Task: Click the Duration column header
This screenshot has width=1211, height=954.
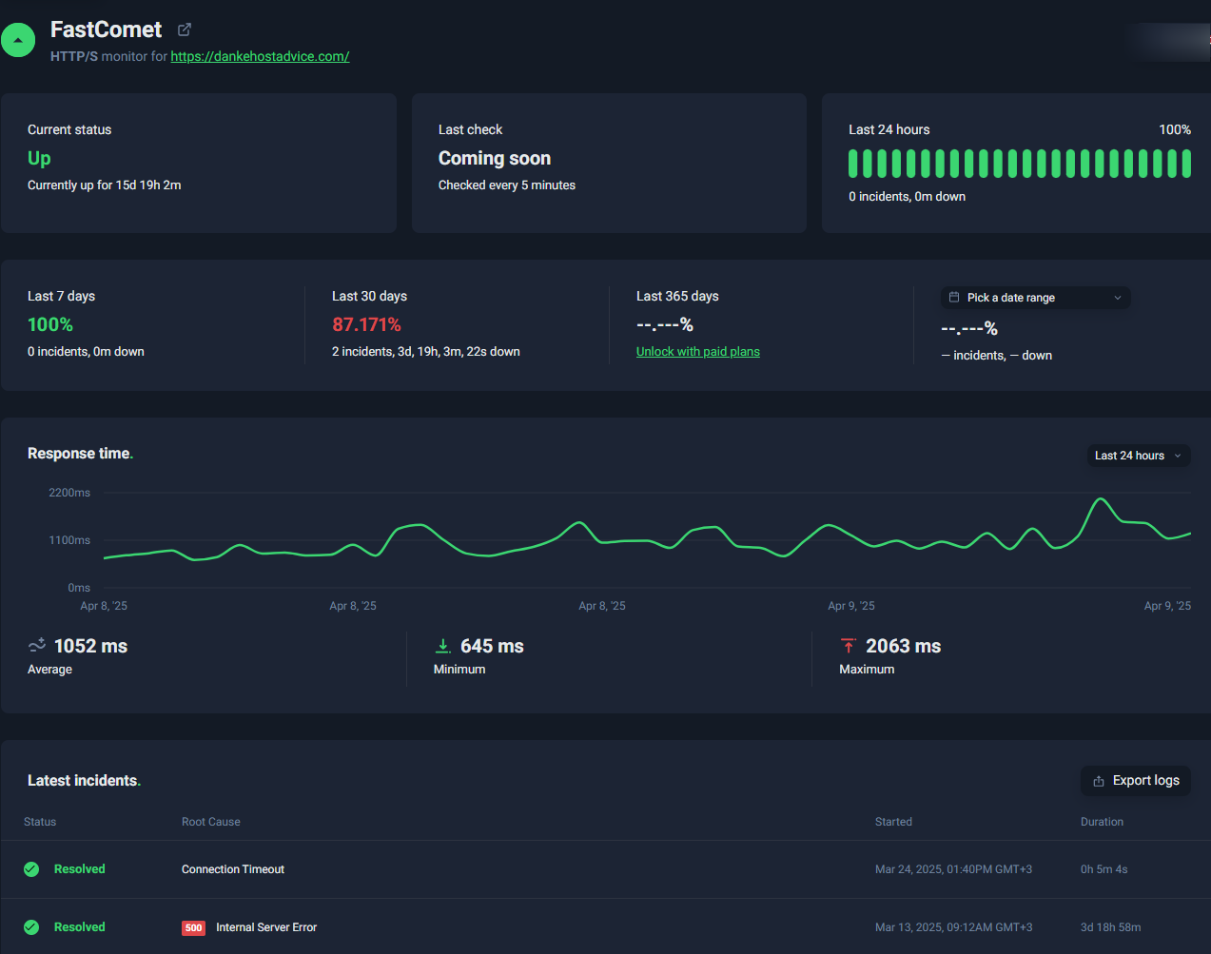Action: coord(1102,822)
